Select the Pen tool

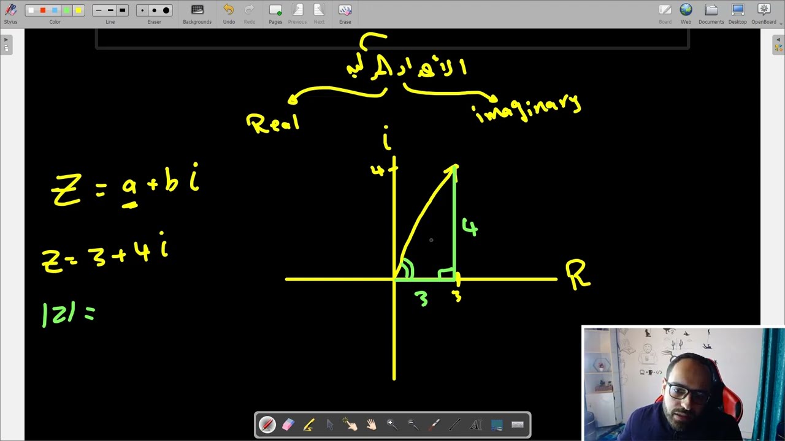coord(267,424)
